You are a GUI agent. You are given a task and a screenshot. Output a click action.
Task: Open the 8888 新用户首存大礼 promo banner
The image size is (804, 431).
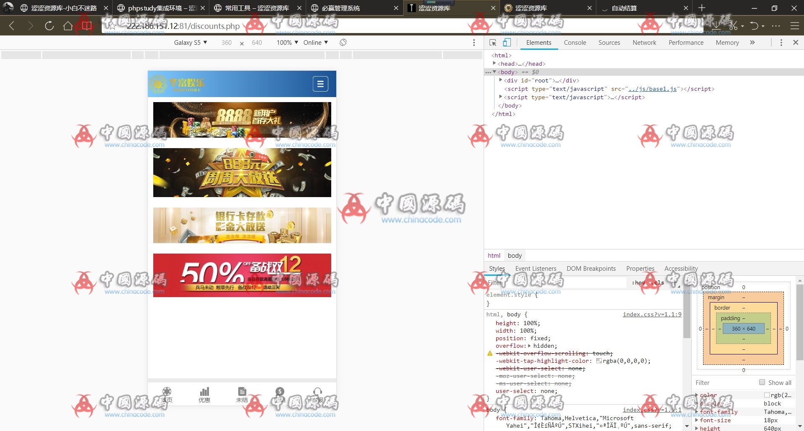(x=242, y=120)
